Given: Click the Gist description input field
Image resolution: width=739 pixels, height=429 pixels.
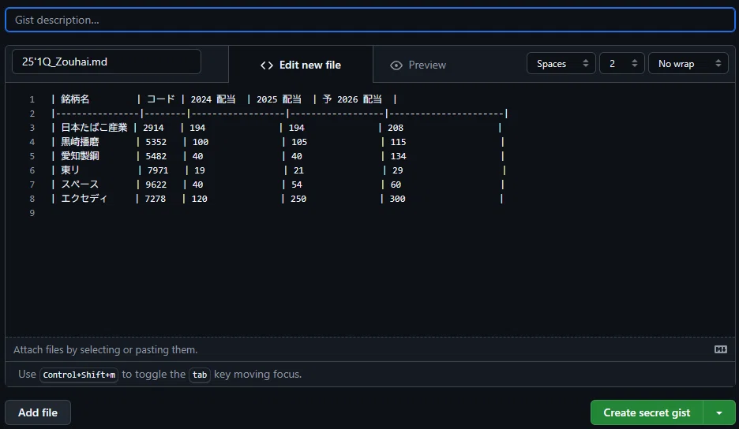Looking at the screenshot, I should click(x=370, y=20).
